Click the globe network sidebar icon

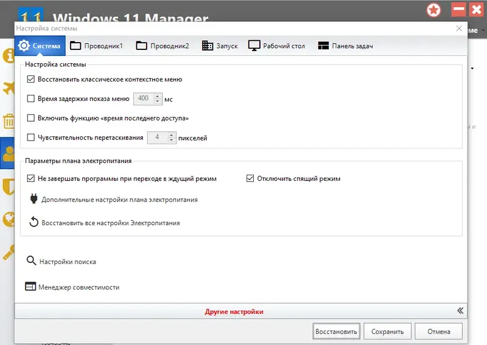click(9, 219)
